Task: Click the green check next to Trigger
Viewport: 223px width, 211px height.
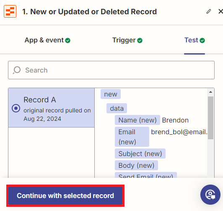Action: (140, 41)
